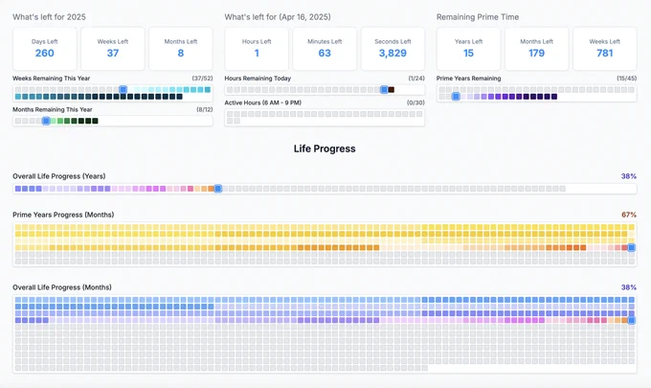Select the "Weeks Remaining This Year" label
This screenshot has height=388, width=651.
pos(51,79)
